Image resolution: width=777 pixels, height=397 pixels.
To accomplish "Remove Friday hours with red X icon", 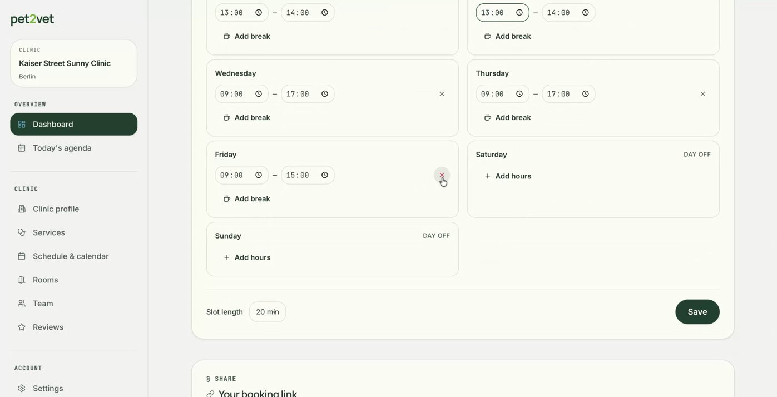I will (442, 175).
